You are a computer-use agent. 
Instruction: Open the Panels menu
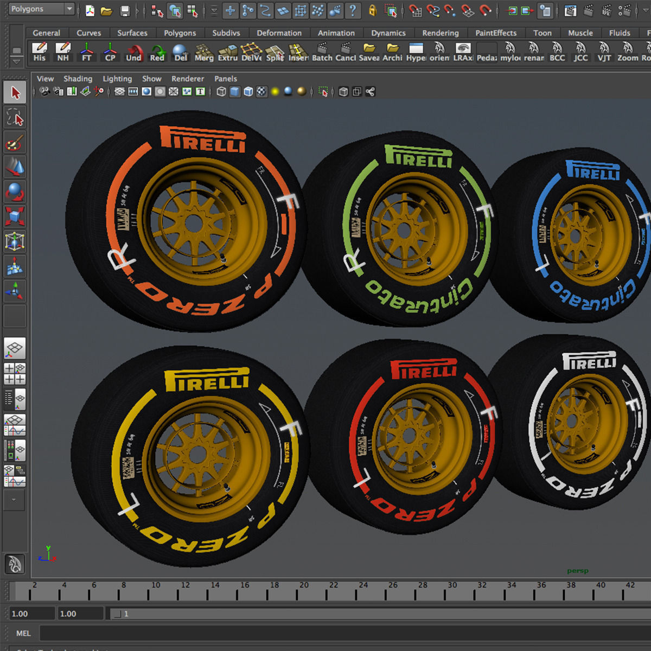226,79
